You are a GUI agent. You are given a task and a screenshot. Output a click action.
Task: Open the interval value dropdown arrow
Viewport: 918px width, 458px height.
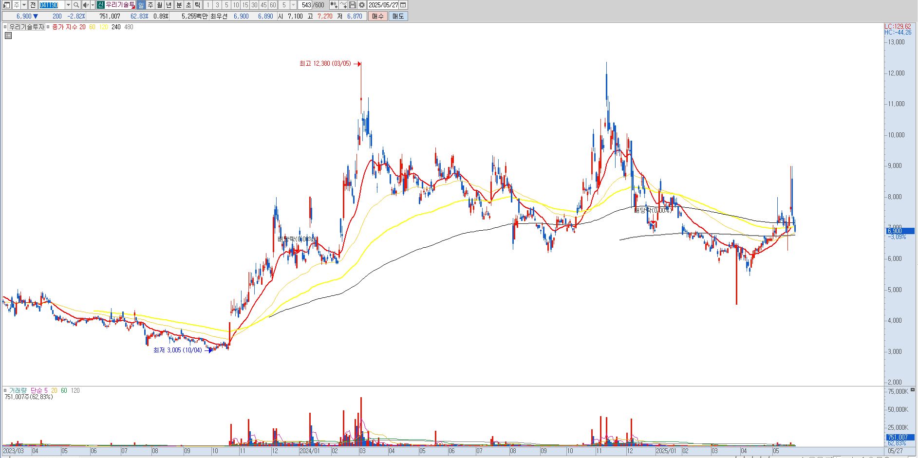293,5
